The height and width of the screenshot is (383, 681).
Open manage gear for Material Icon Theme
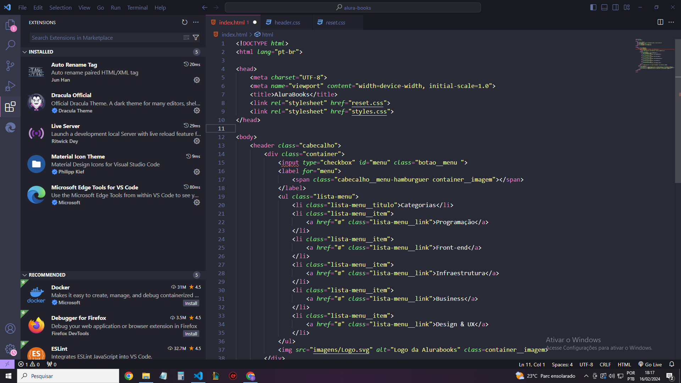(197, 172)
